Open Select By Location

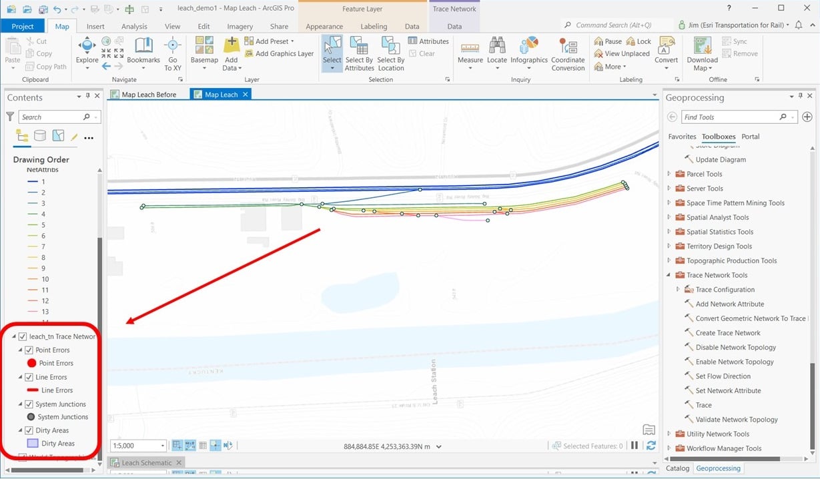click(x=391, y=53)
